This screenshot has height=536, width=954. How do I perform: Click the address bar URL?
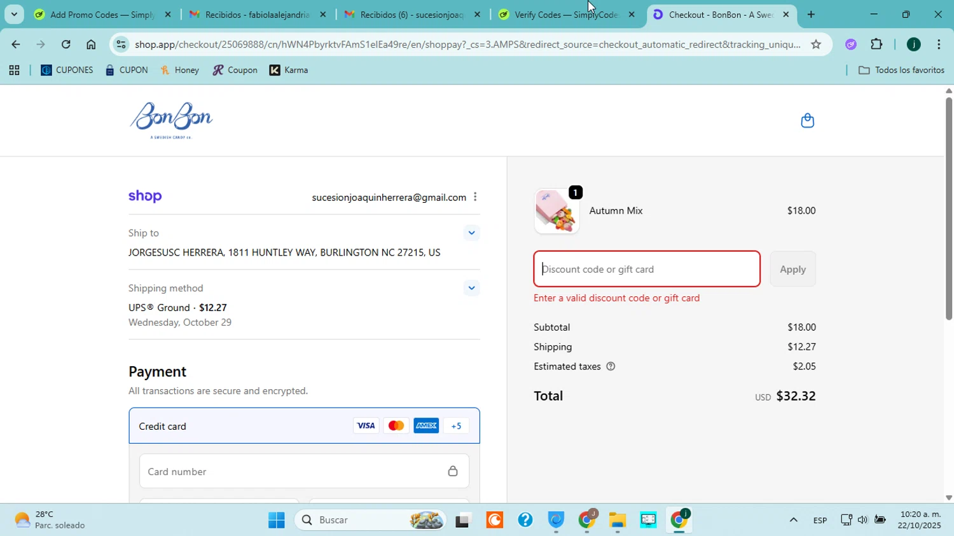click(467, 45)
